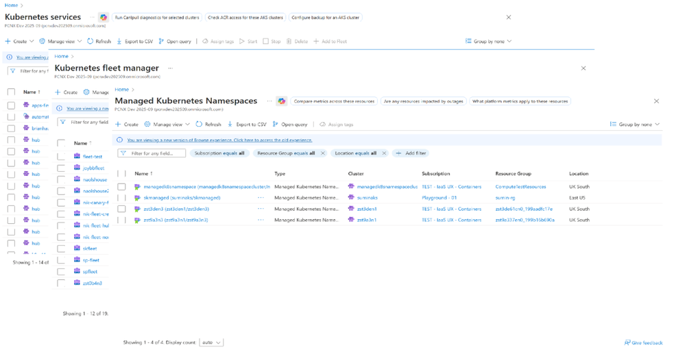The image size is (685, 356).
Task: Expand Manage view dropdown in Managed Namespaces
Action: (167, 125)
